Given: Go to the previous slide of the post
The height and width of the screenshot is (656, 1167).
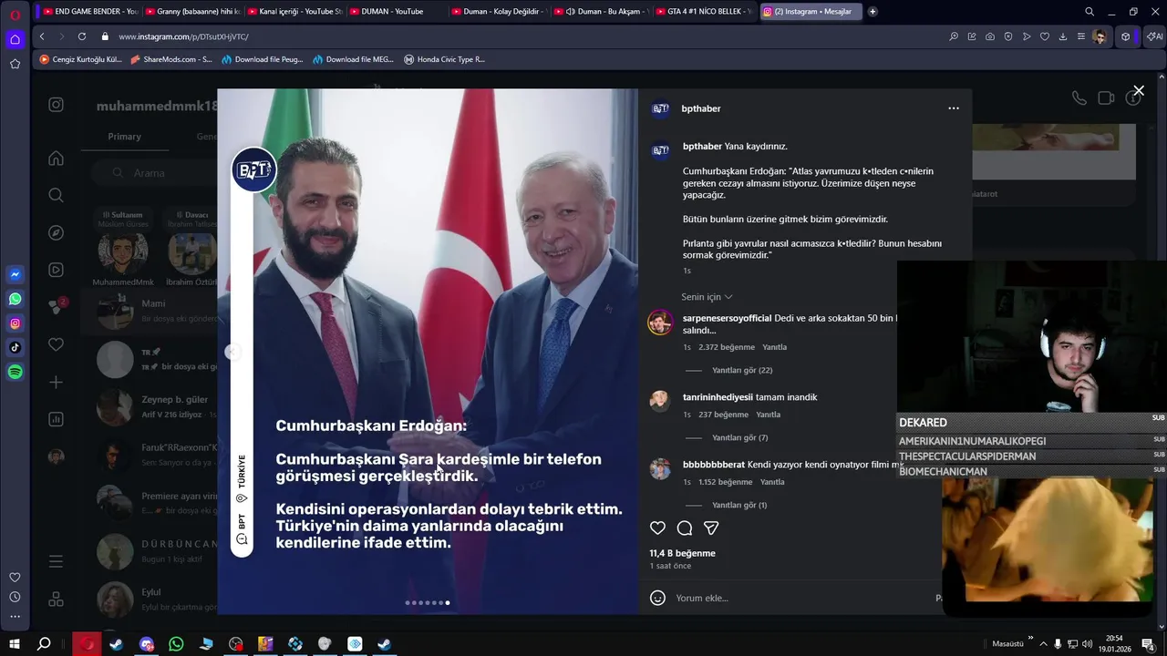Looking at the screenshot, I should click(232, 352).
